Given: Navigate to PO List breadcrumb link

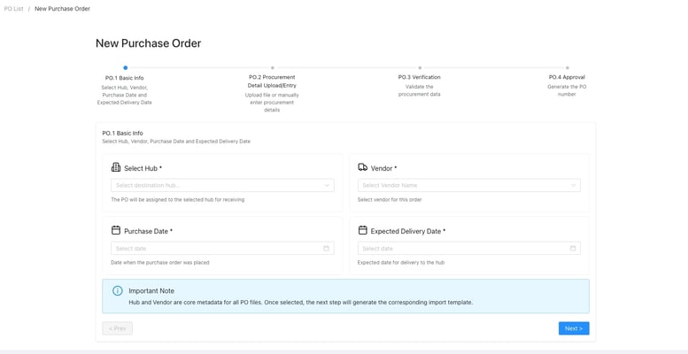Looking at the screenshot, I should (x=13, y=8).
